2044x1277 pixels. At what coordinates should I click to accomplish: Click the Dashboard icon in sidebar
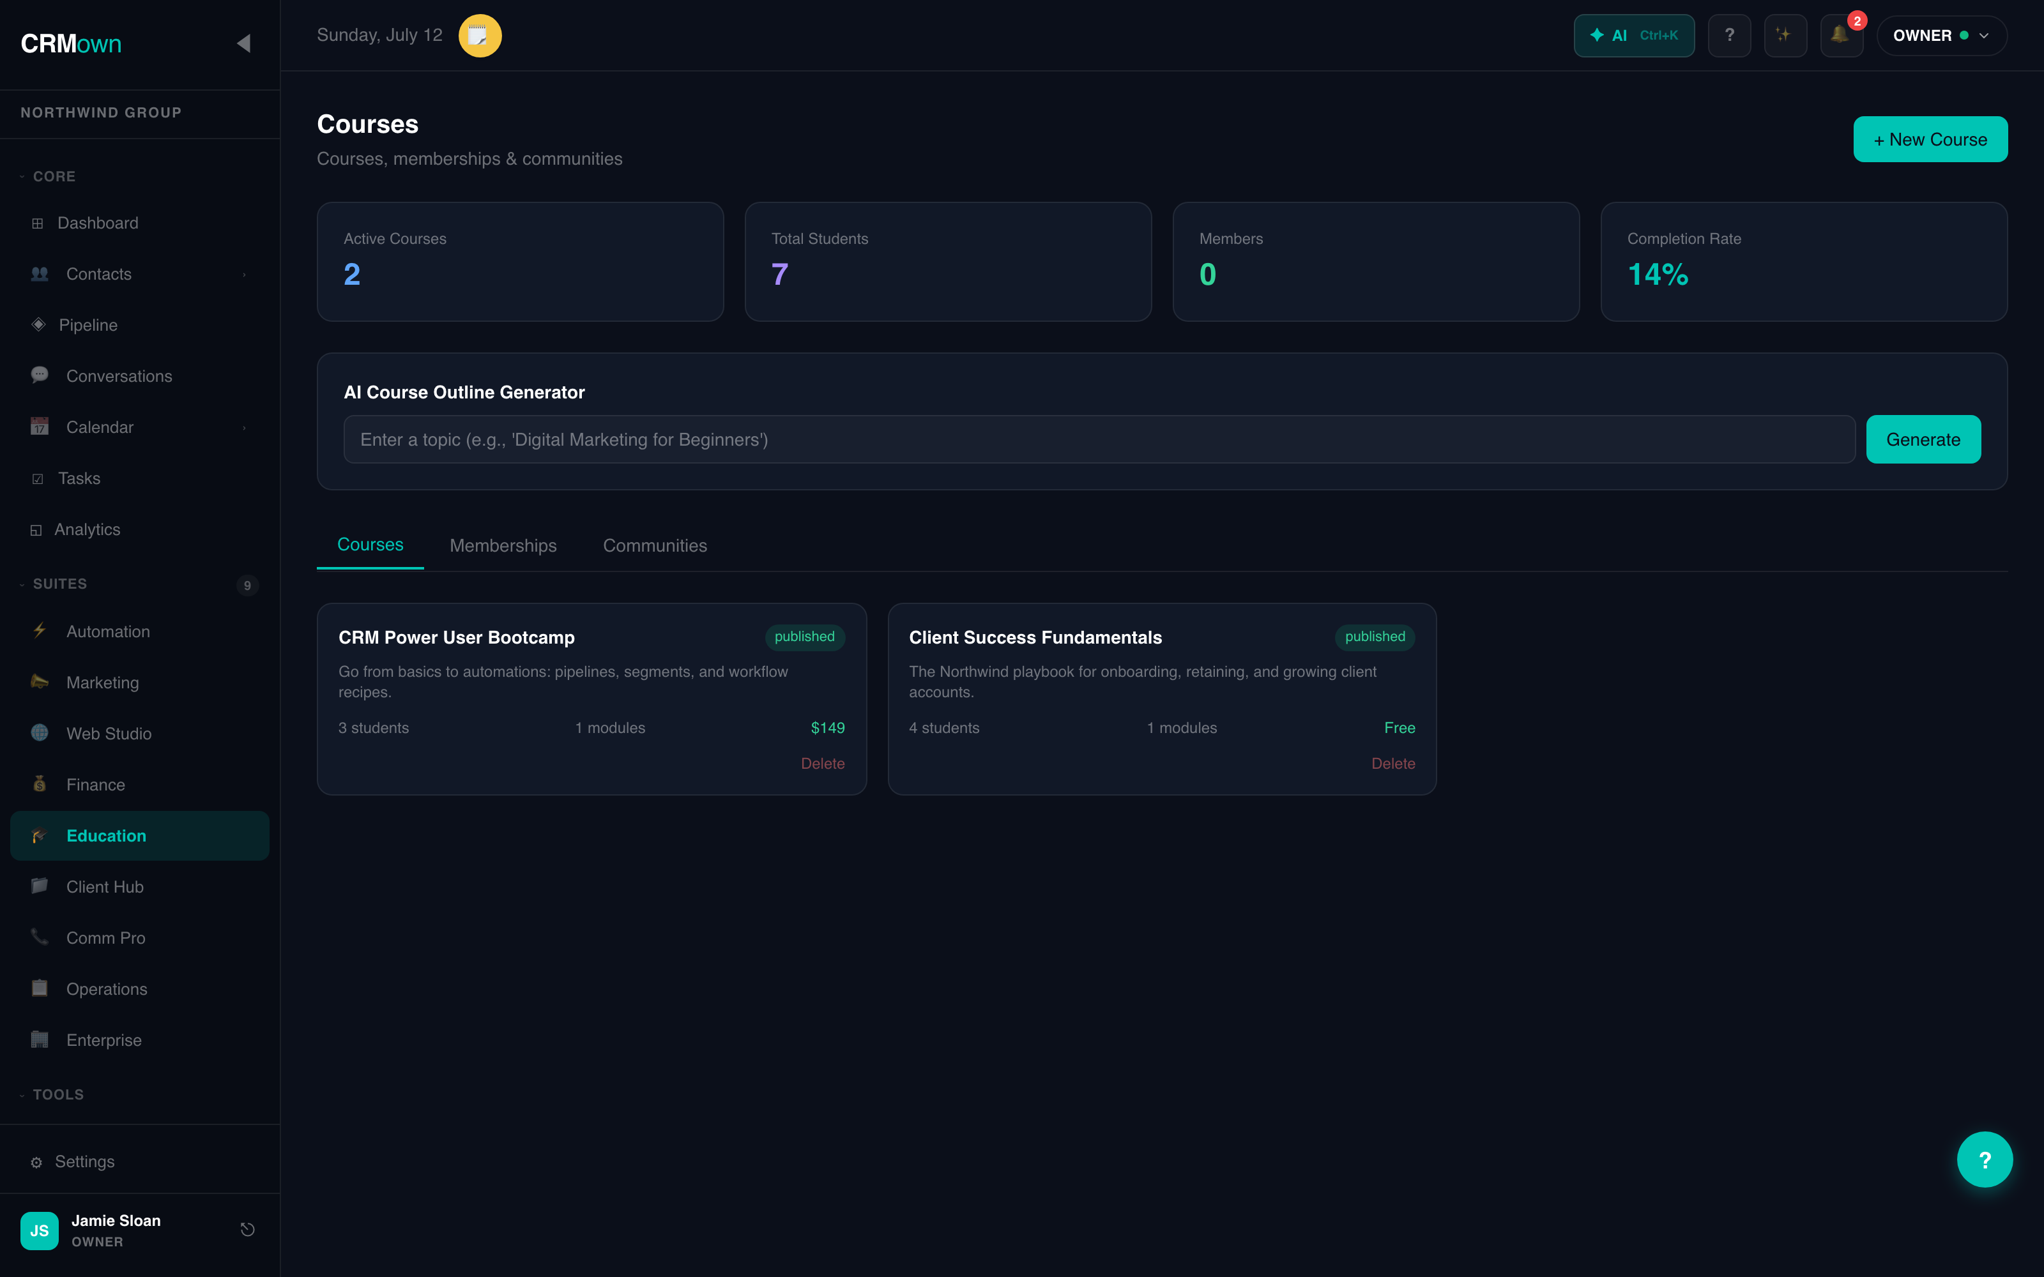[x=37, y=223]
